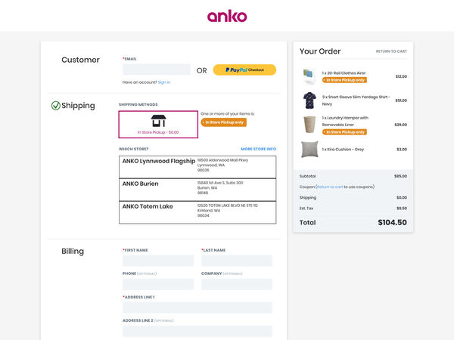The width and height of the screenshot is (454, 340).
Task: Follow the return to cart coupon link
Action: coord(330,187)
